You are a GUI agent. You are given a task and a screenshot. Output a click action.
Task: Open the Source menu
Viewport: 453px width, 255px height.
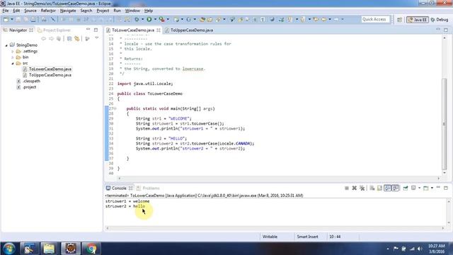tap(30, 11)
